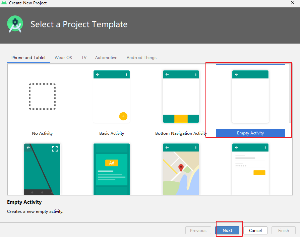This screenshot has height=237, width=300.
Task: Switch to the Phone and Tablet tab
Action: (28, 58)
